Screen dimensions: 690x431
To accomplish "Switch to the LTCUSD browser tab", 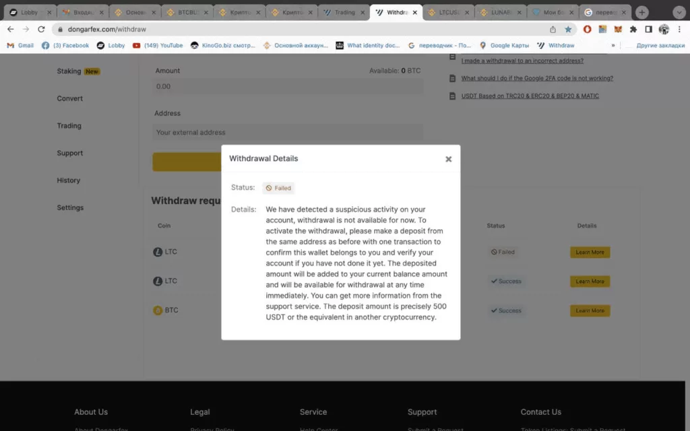I will pyautogui.click(x=448, y=12).
